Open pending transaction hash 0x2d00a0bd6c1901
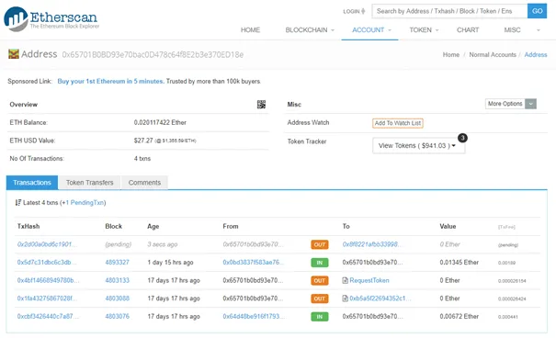The width and height of the screenshot is (556, 338). click(47, 244)
